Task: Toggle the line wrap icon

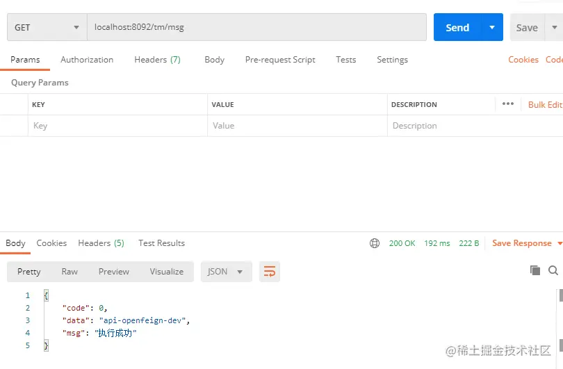Action: [270, 272]
